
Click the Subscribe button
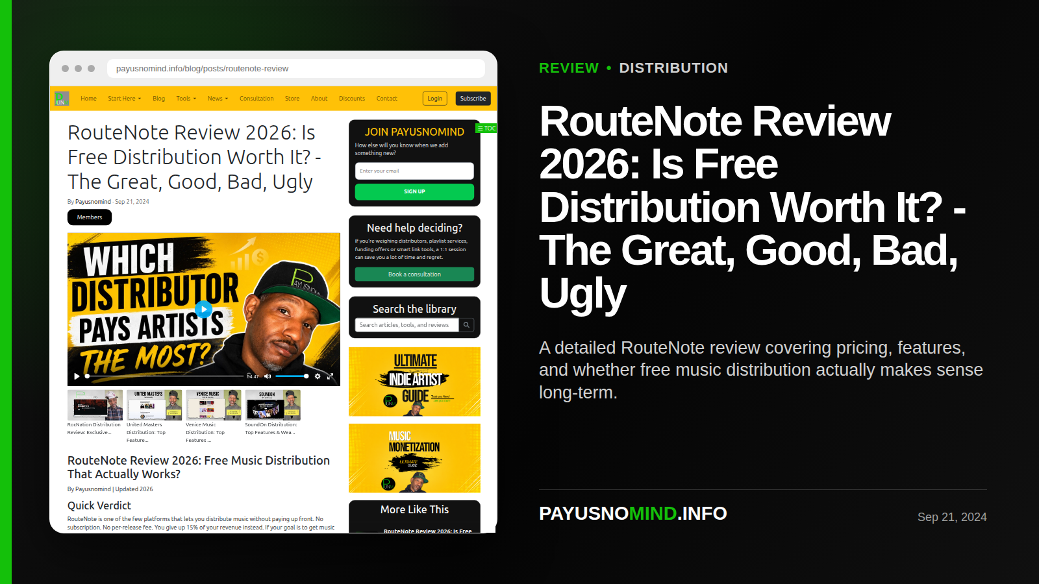(473, 99)
